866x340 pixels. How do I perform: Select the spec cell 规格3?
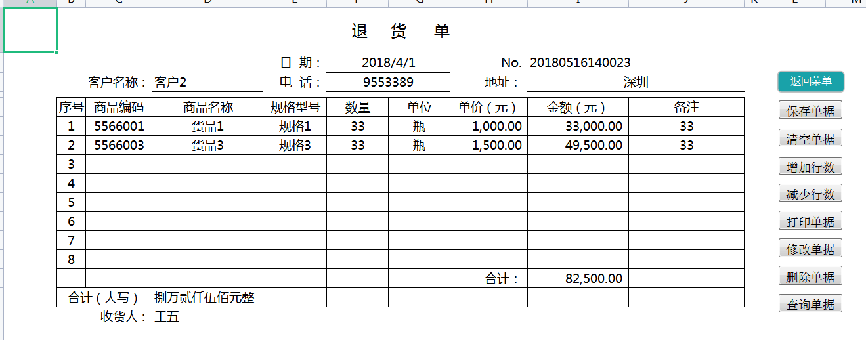click(x=295, y=145)
